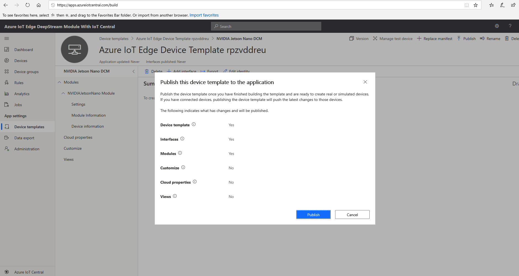The image size is (519, 276).
Task: Click Cancel in publish dialog
Action: (352, 215)
